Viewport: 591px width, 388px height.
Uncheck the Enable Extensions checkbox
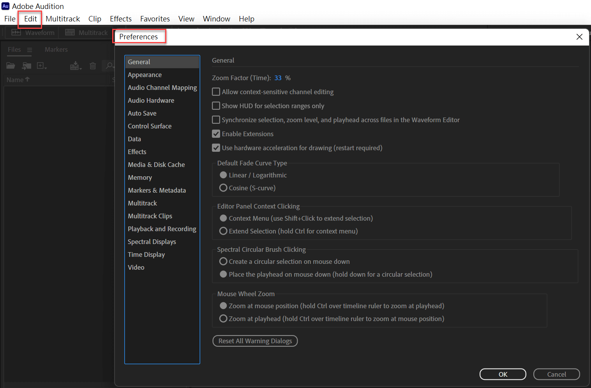[216, 134]
